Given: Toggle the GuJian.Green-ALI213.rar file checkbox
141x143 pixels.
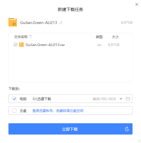Looking at the screenshot, I should [x=16, y=45].
